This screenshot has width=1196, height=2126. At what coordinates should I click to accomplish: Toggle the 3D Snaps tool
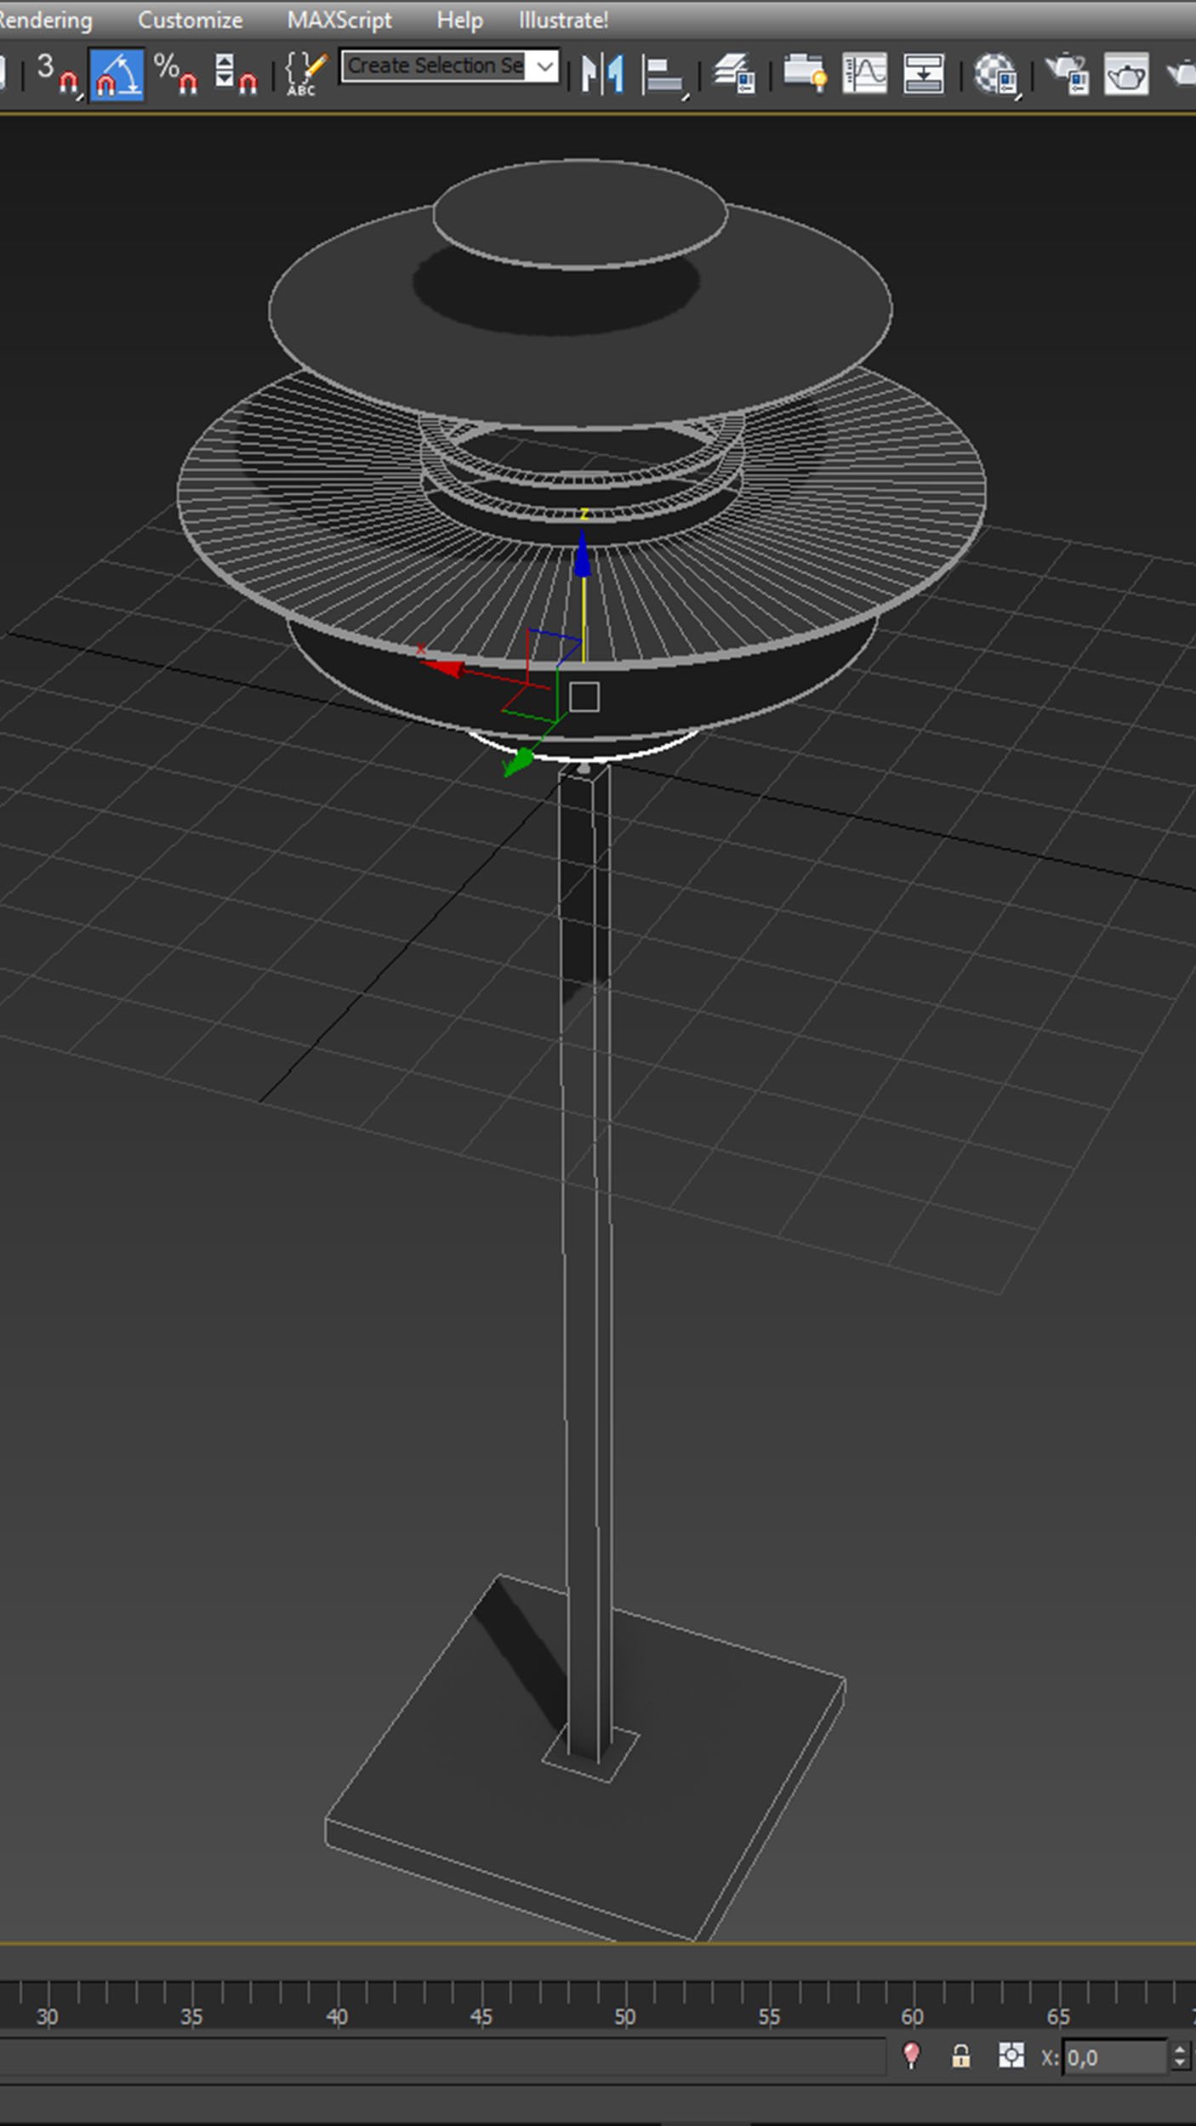[56, 74]
